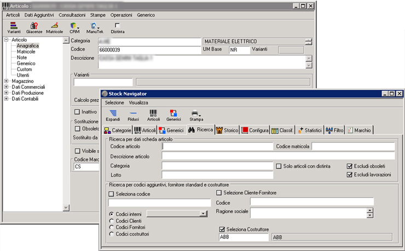
Task: Uncheck Escludi obsoleti checkbox
Action: 350,166
